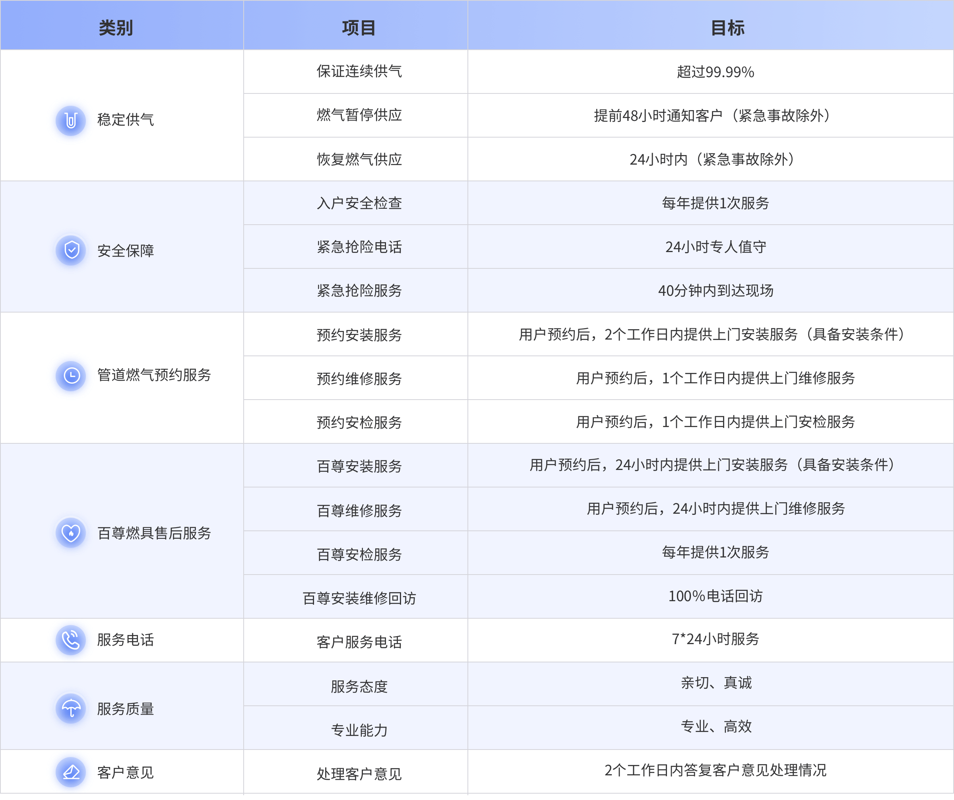Select the 预约维修服务 cell
This screenshot has height=800, width=954.
pyautogui.click(x=356, y=378)
